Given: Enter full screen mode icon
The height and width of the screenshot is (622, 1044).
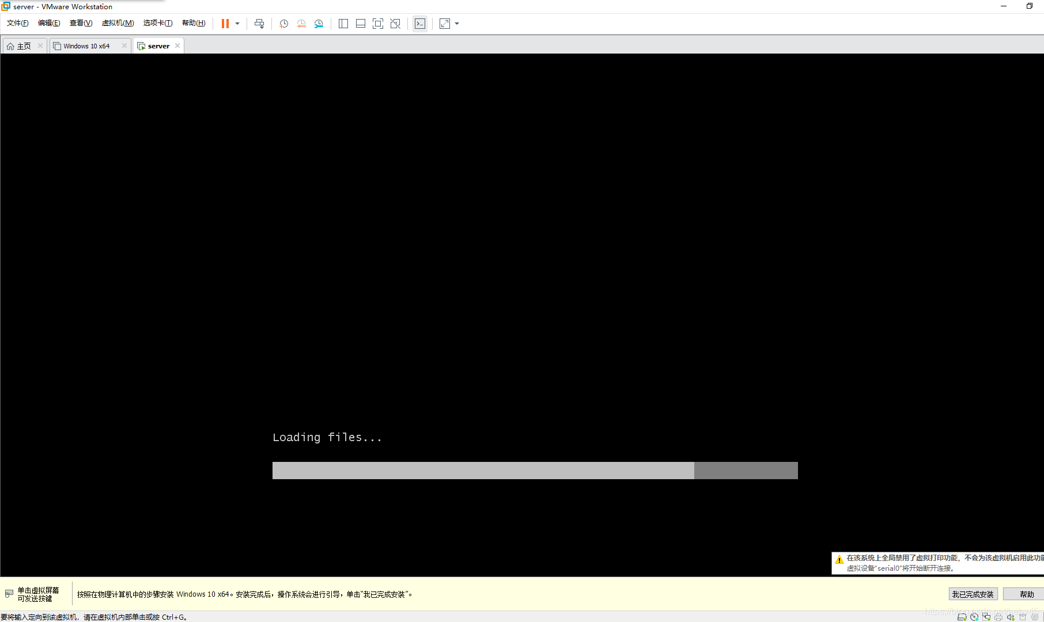Looking at the screenshot, I should tap(378, 24).
